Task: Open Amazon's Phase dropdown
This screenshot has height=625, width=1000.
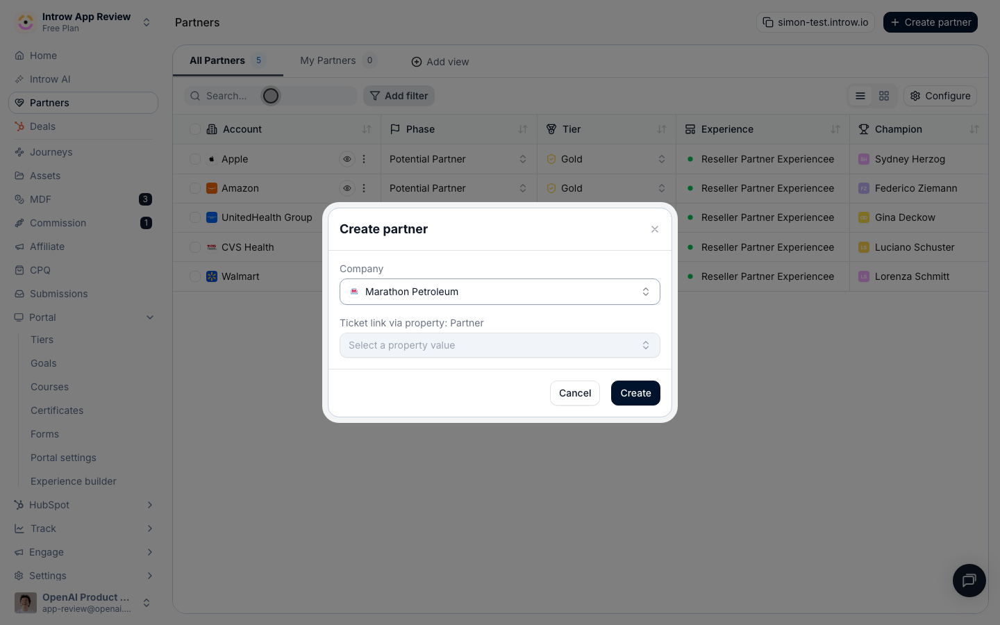Action: coord(458,188)
